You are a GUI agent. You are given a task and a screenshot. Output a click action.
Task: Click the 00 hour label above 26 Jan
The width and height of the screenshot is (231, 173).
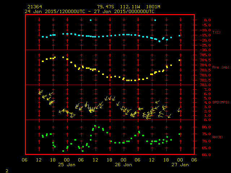click(x=123, y=160)
